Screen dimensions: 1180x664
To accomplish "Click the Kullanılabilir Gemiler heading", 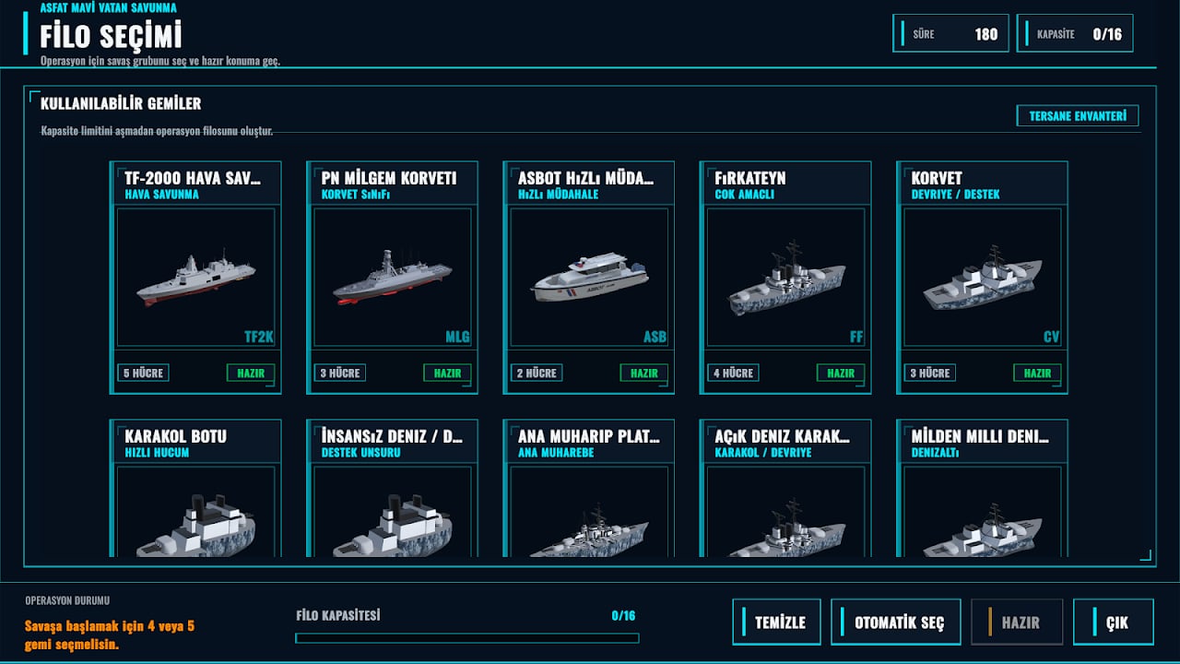I will (x=121, y=104).
